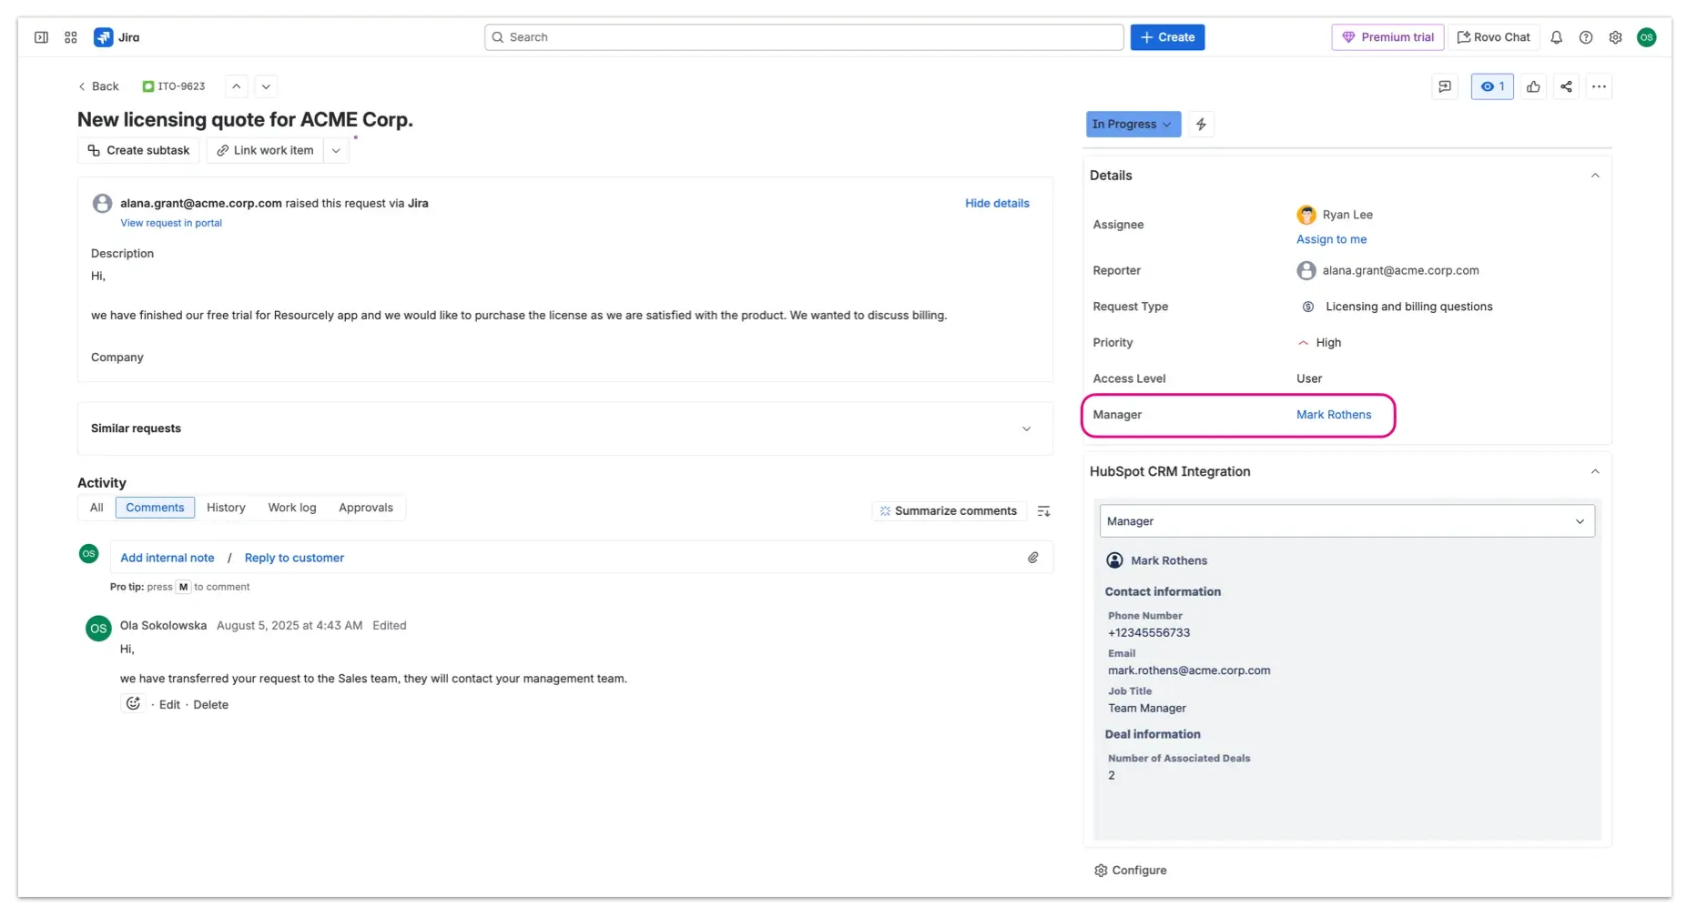Open the more actions ellipsis menu

click(x=1600, y=86)
